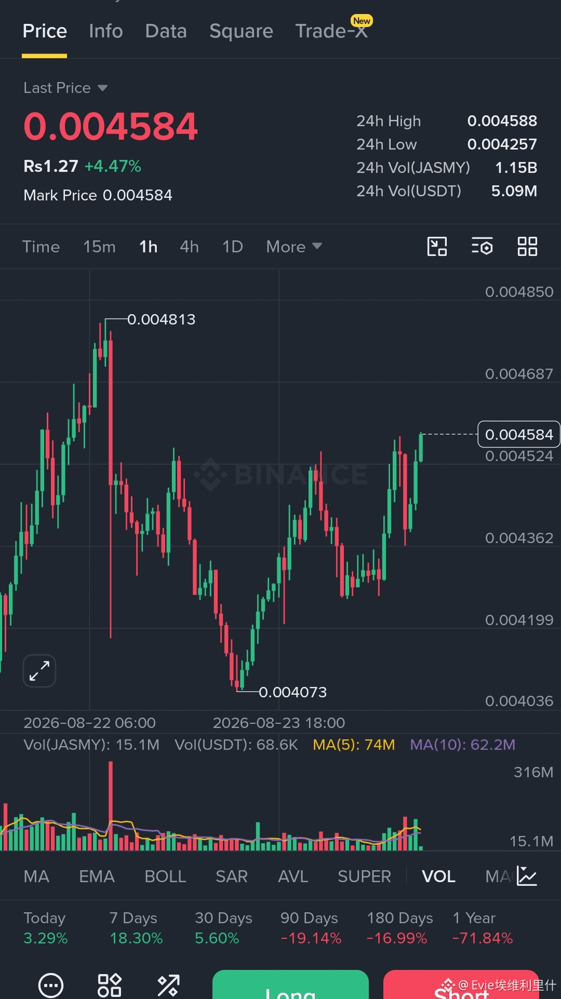This screenshot has height=999, width=561.
Task: Click the 180 Days -16.99% performance
Action: (399, 928)
